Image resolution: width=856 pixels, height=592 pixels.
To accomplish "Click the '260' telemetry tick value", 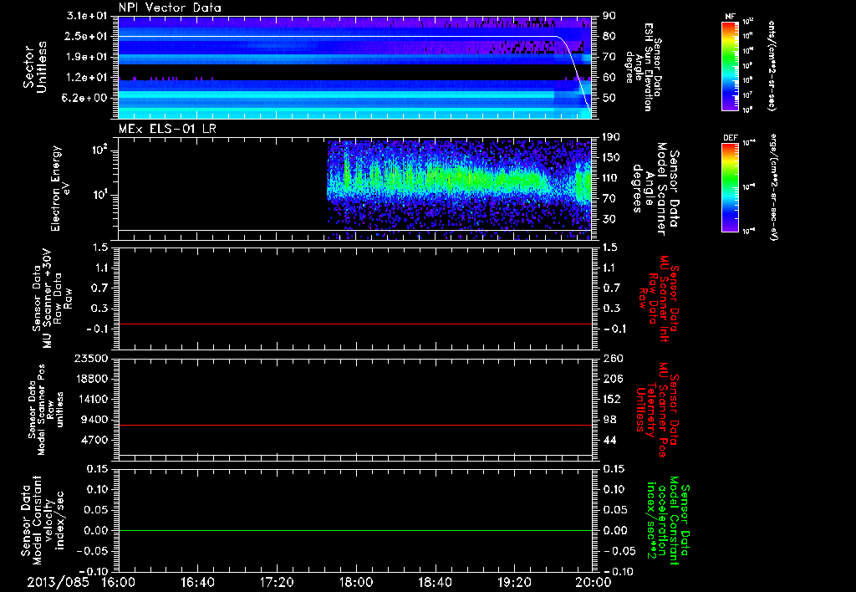I will click(x=613, y=358).
